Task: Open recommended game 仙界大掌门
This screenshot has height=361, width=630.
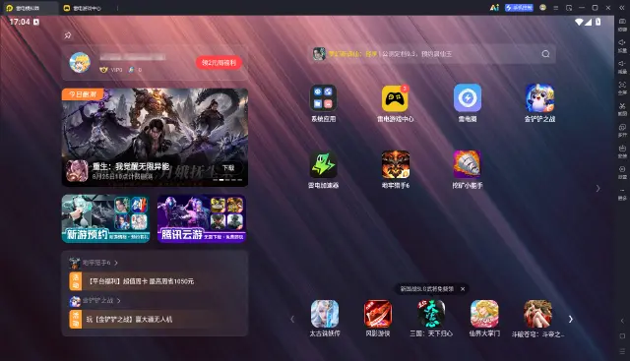Action: pyautogui.click(x=484, y=314)
